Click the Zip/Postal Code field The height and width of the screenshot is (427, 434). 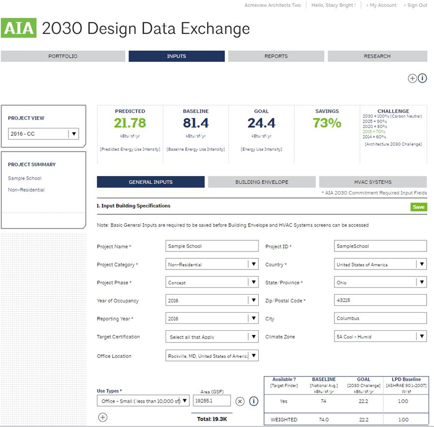[380, 301]
